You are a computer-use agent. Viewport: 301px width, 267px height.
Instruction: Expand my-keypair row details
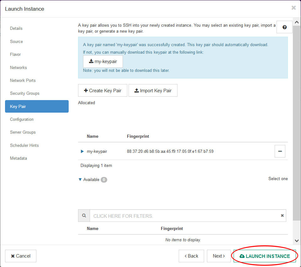point(82,151)
